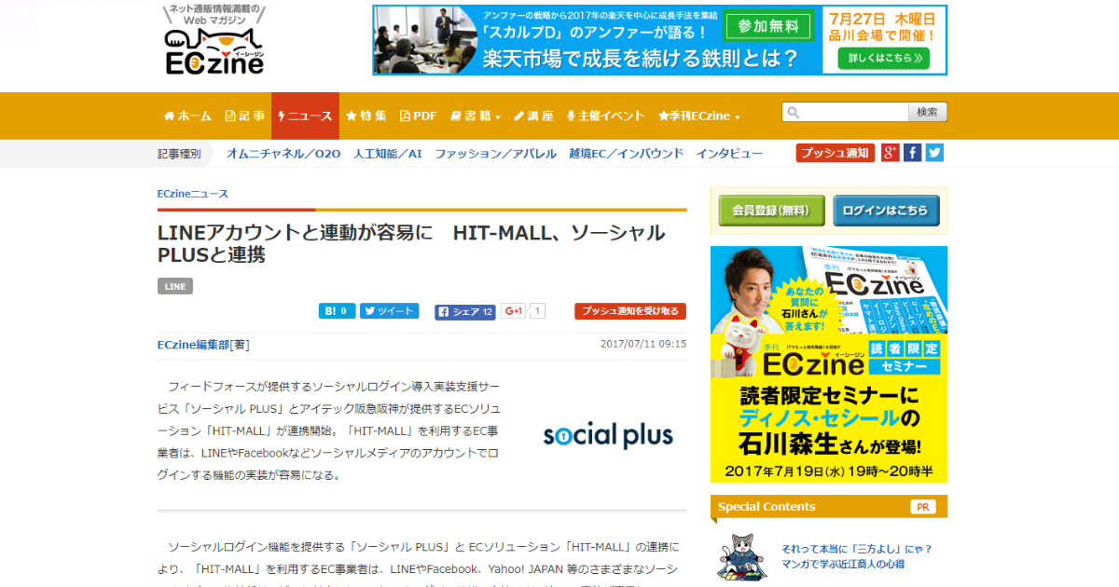This screenshot has width=1119, height=587.
Task: Click the Facebook シェア 12 button
Action: coord(465,311)
